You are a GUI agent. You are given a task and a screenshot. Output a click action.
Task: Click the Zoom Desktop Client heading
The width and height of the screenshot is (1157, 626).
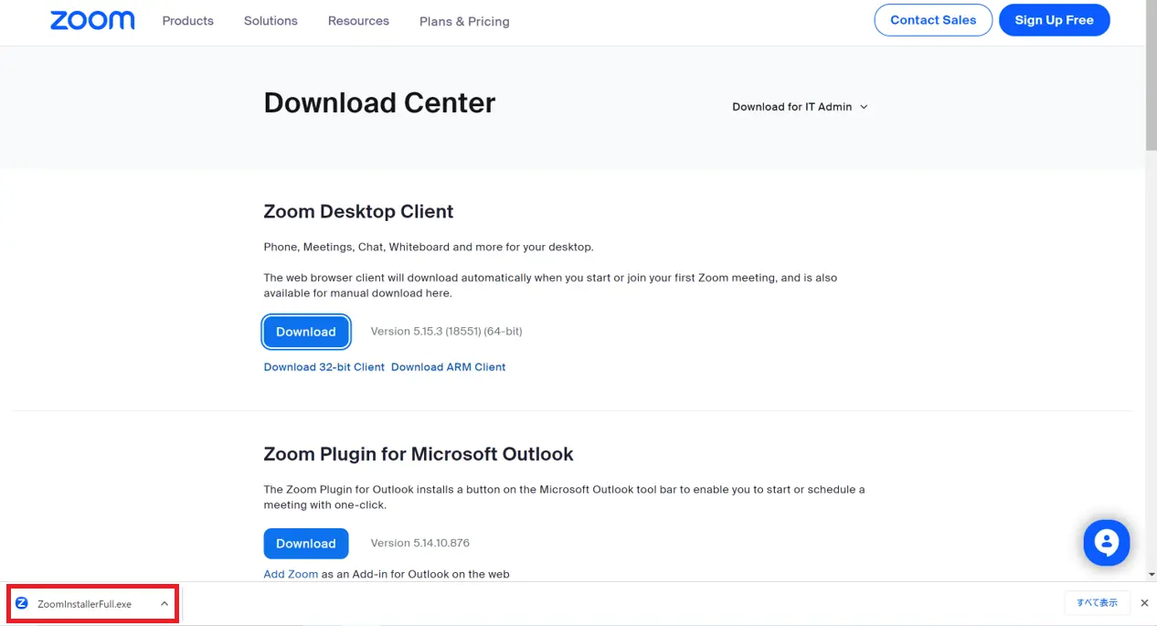pyautogui.click(x=358, y=211)
